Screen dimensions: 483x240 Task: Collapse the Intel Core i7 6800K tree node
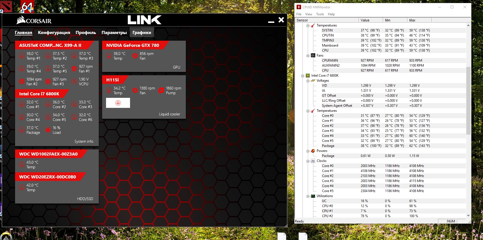coord(303,76)
